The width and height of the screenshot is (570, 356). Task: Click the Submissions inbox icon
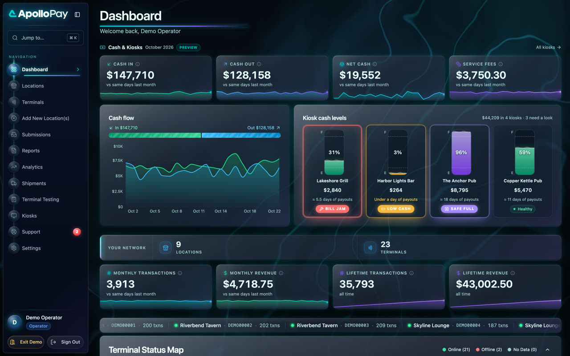click(x=14, y=134)
